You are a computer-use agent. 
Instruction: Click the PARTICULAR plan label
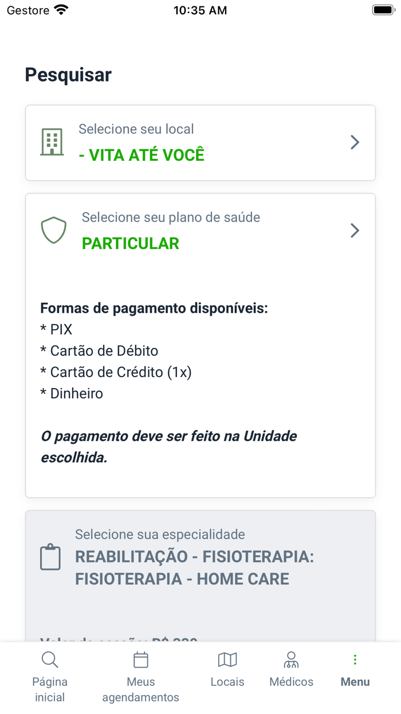tap(131, 243)
